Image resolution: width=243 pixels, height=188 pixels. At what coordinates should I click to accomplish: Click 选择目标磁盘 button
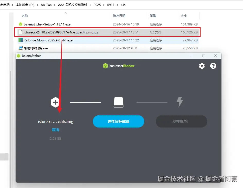tap(119, 121)
